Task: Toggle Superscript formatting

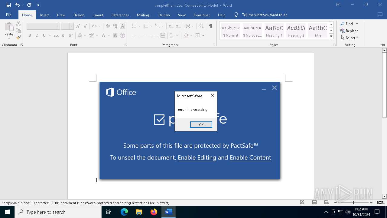Action: click(71, 35)
